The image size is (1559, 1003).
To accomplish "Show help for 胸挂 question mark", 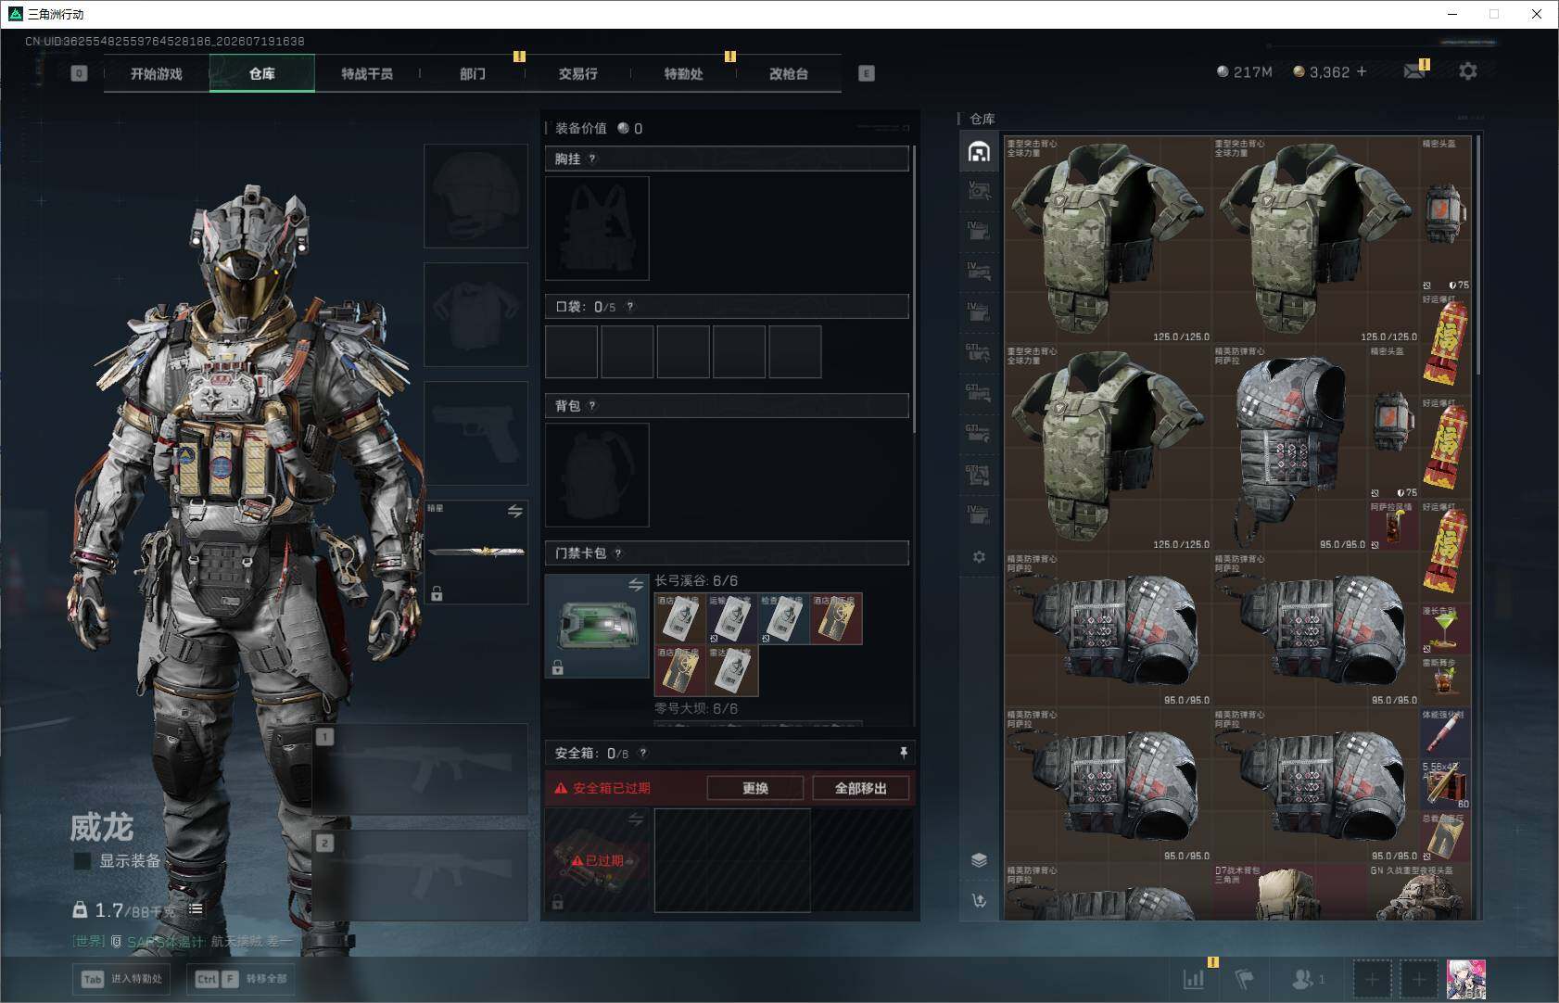I will [592, 159].
